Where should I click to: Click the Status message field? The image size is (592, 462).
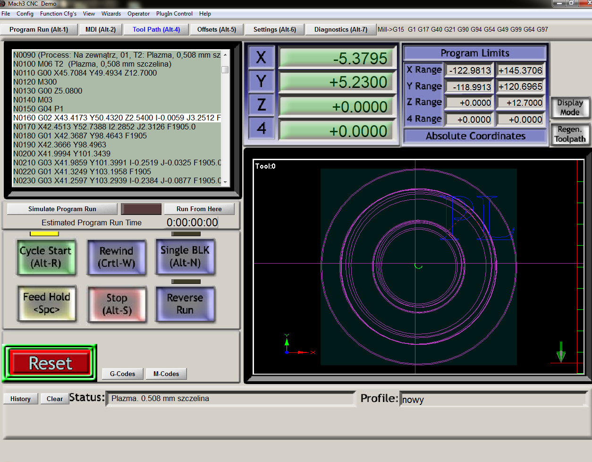tap(231, 399)
